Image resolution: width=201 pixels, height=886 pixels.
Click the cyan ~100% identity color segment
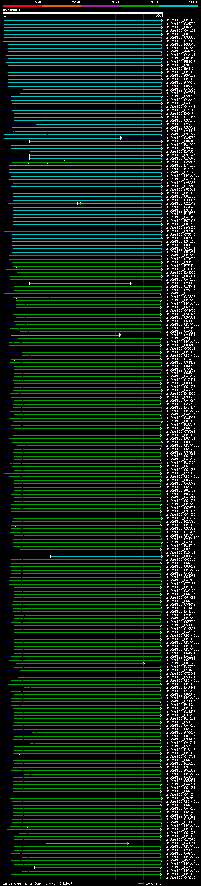click(x=178, y=6)
